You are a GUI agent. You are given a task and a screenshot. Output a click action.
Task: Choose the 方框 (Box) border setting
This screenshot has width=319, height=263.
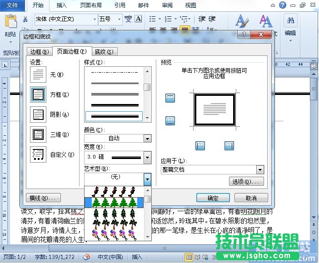click(38, 94)
